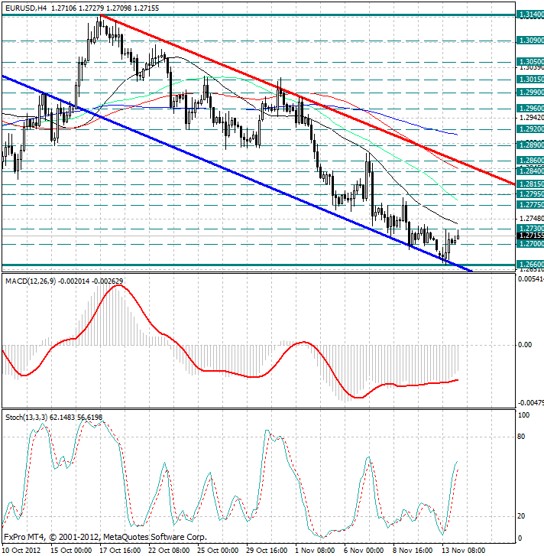Click the Stochastic 80 level label
The width and height of the screenshot is (544, 556).
coord(521,437)
